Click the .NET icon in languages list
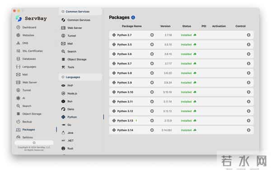Viewport: 271px width, 170px height. (63, 141)
